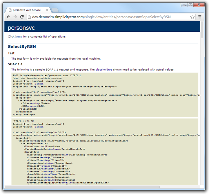Click the word 'placeholders' in the description
The width and height of the screenshot is (209, 194).
tap(104, 70)
